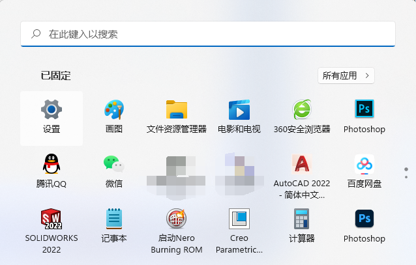Click the 在此键入以搜索 search box

point(208,34)
